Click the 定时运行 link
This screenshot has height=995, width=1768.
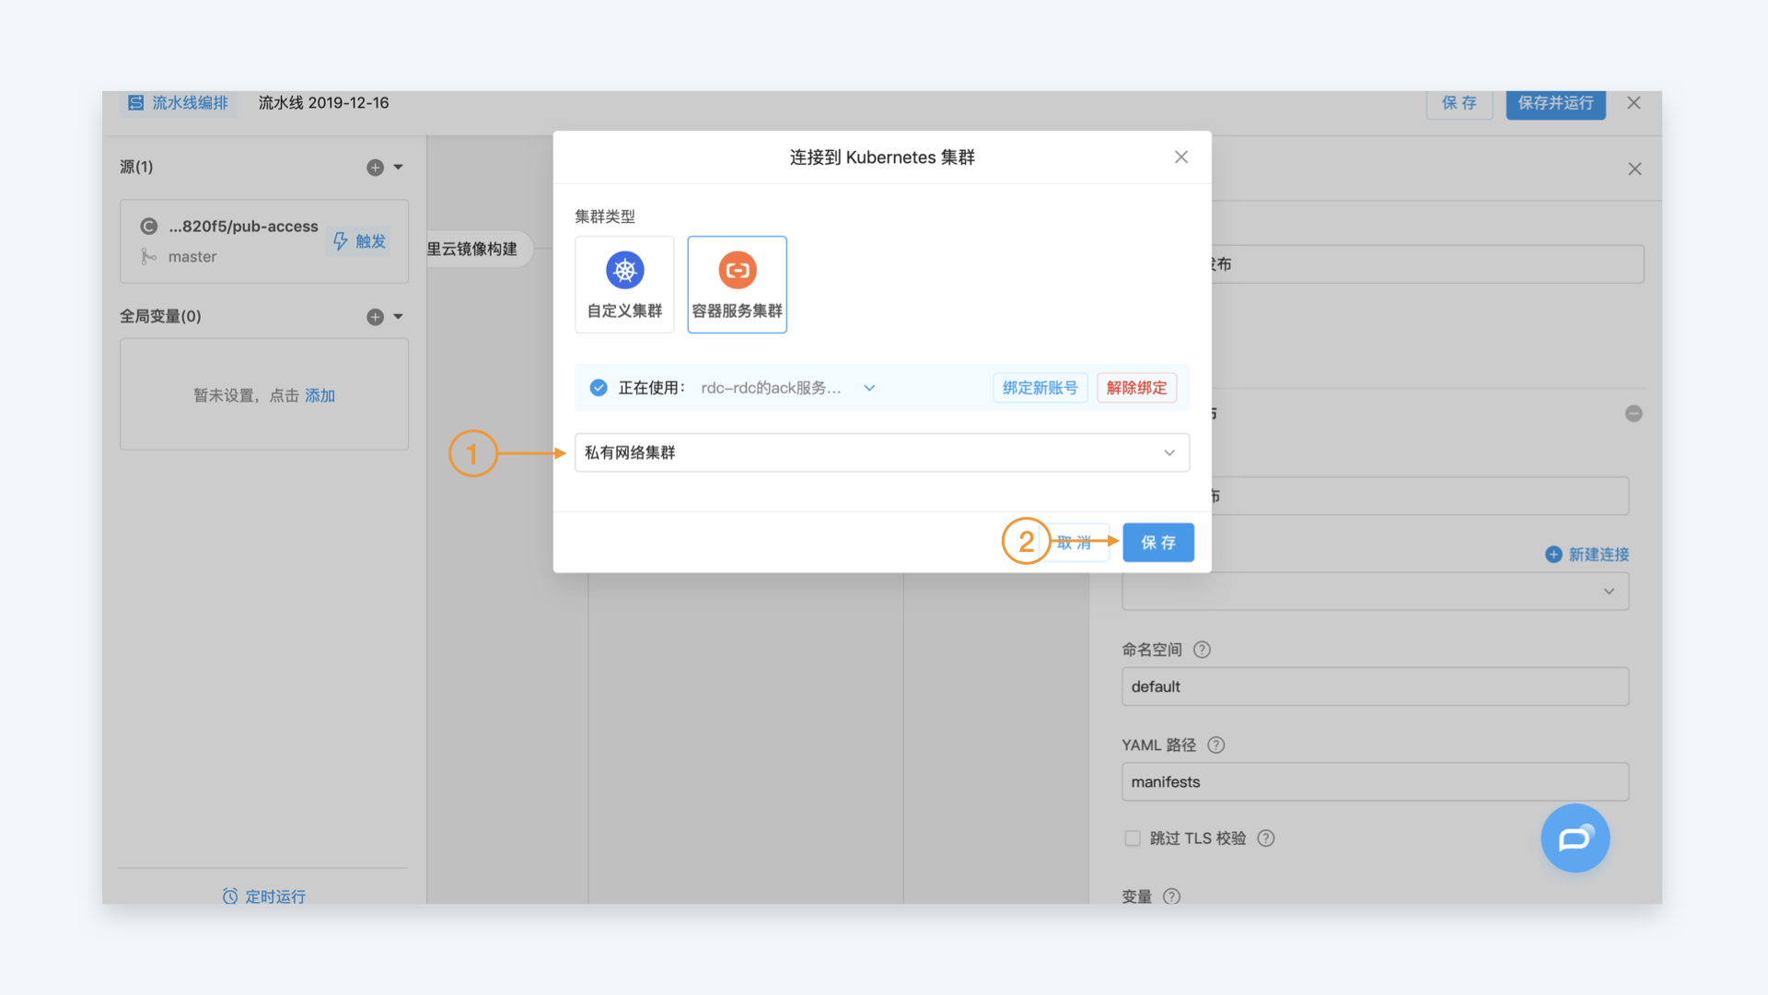(264, 896)
